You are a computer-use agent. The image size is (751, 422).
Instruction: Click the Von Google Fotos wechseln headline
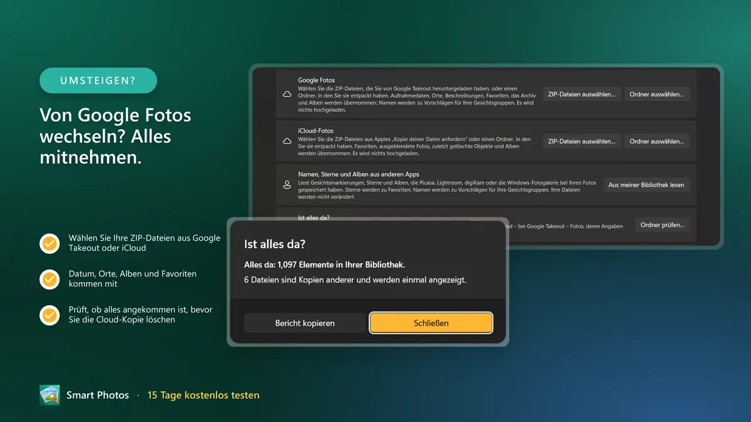[115, 136]
